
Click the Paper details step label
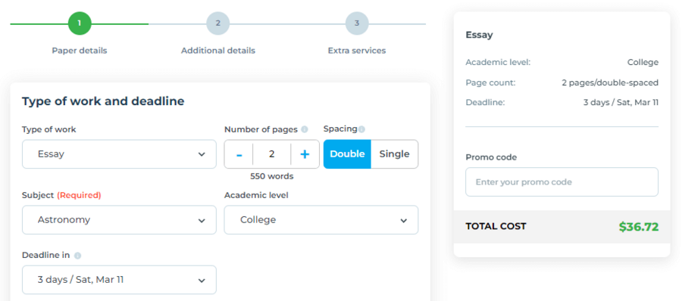[x=80, y=51]
